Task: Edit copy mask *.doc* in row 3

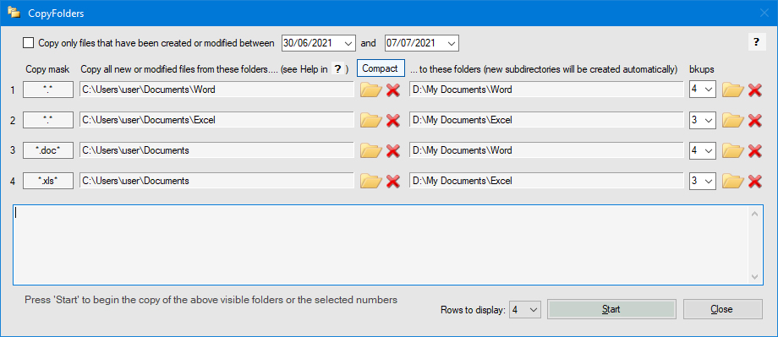Action: [x=48, y=150]
